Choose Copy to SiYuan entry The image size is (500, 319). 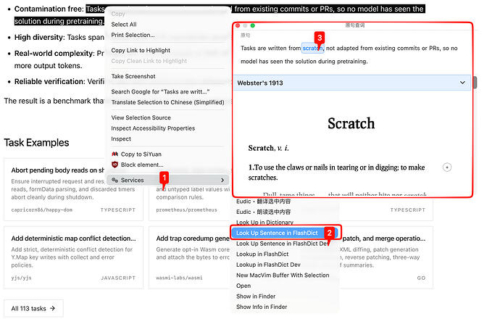pos(141,154)
